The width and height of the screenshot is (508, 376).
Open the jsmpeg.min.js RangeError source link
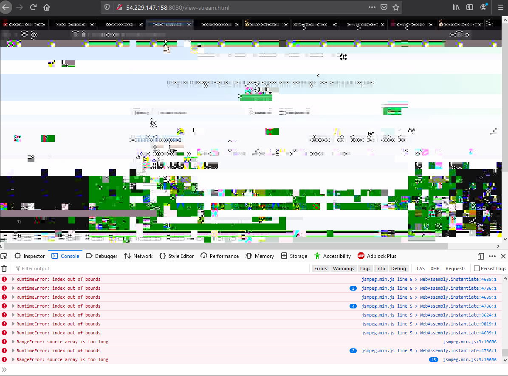click(x=469, y=342)
